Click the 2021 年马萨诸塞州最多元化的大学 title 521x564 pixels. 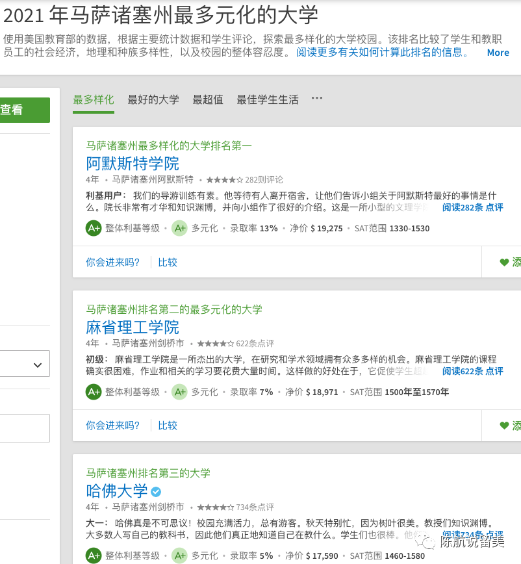[x=160, y=15]
